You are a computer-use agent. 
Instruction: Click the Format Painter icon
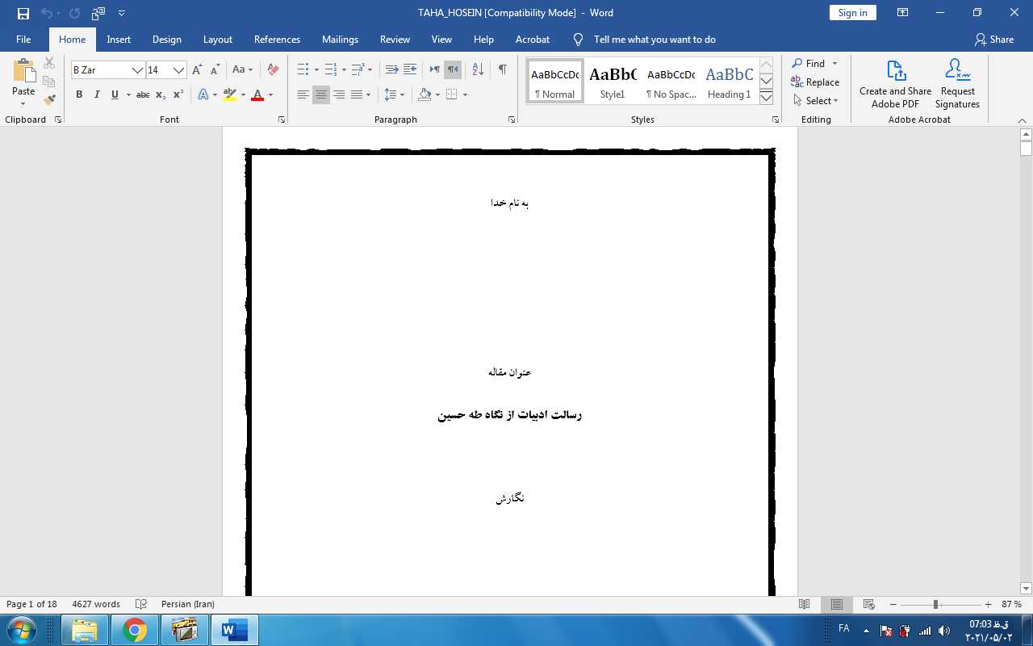(49, 100)
